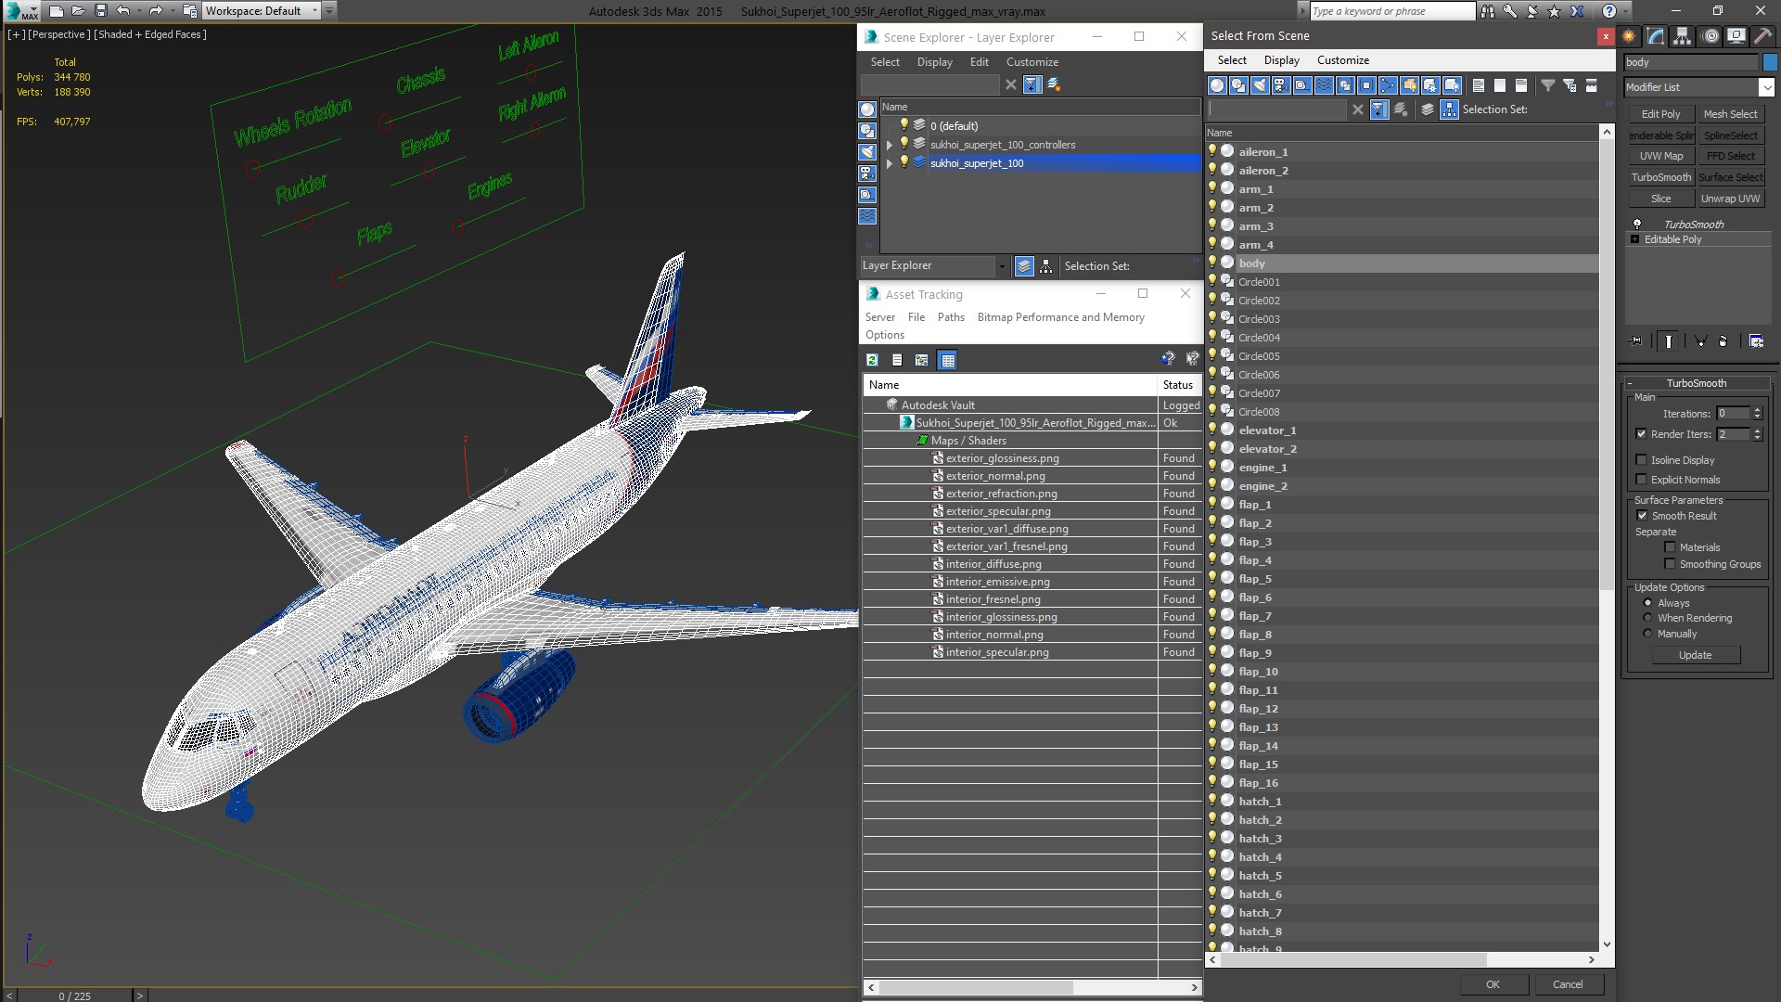Image resolution: width=1781 pixels, height=1002 pixels.
Task: Click the Save File icon in top toolbar
Action: [100, 11]
